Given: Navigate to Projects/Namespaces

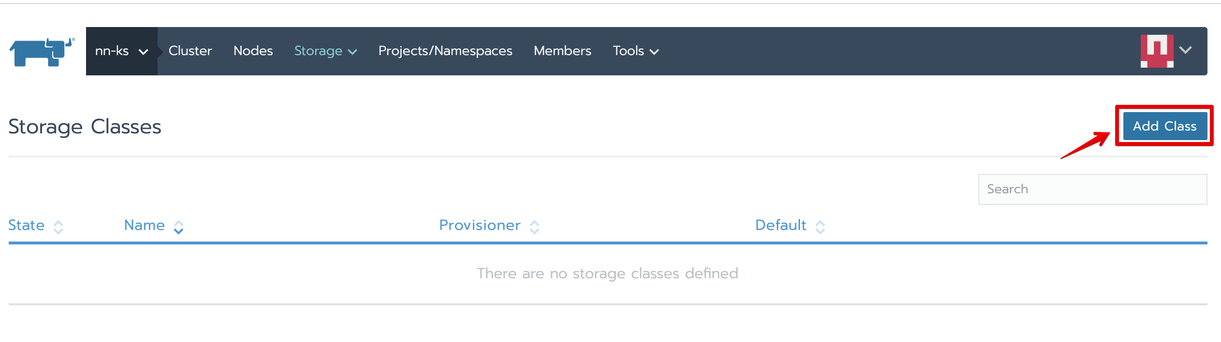Looking at the screenshot, I should [445, 51].
